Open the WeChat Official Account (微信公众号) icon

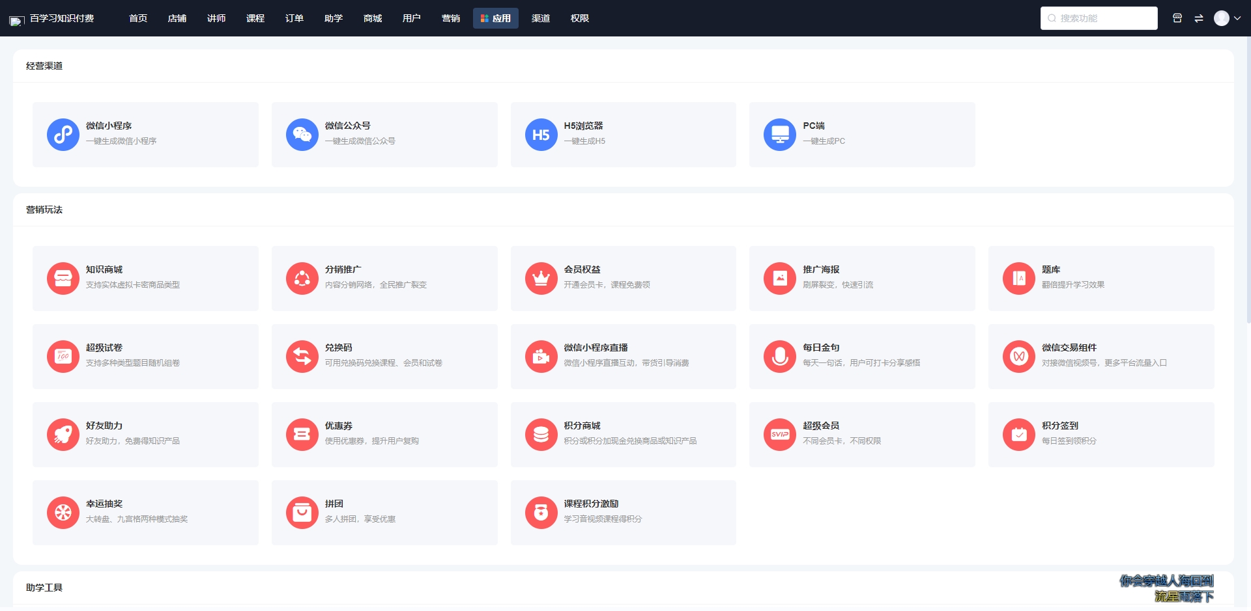pos(302,135)
